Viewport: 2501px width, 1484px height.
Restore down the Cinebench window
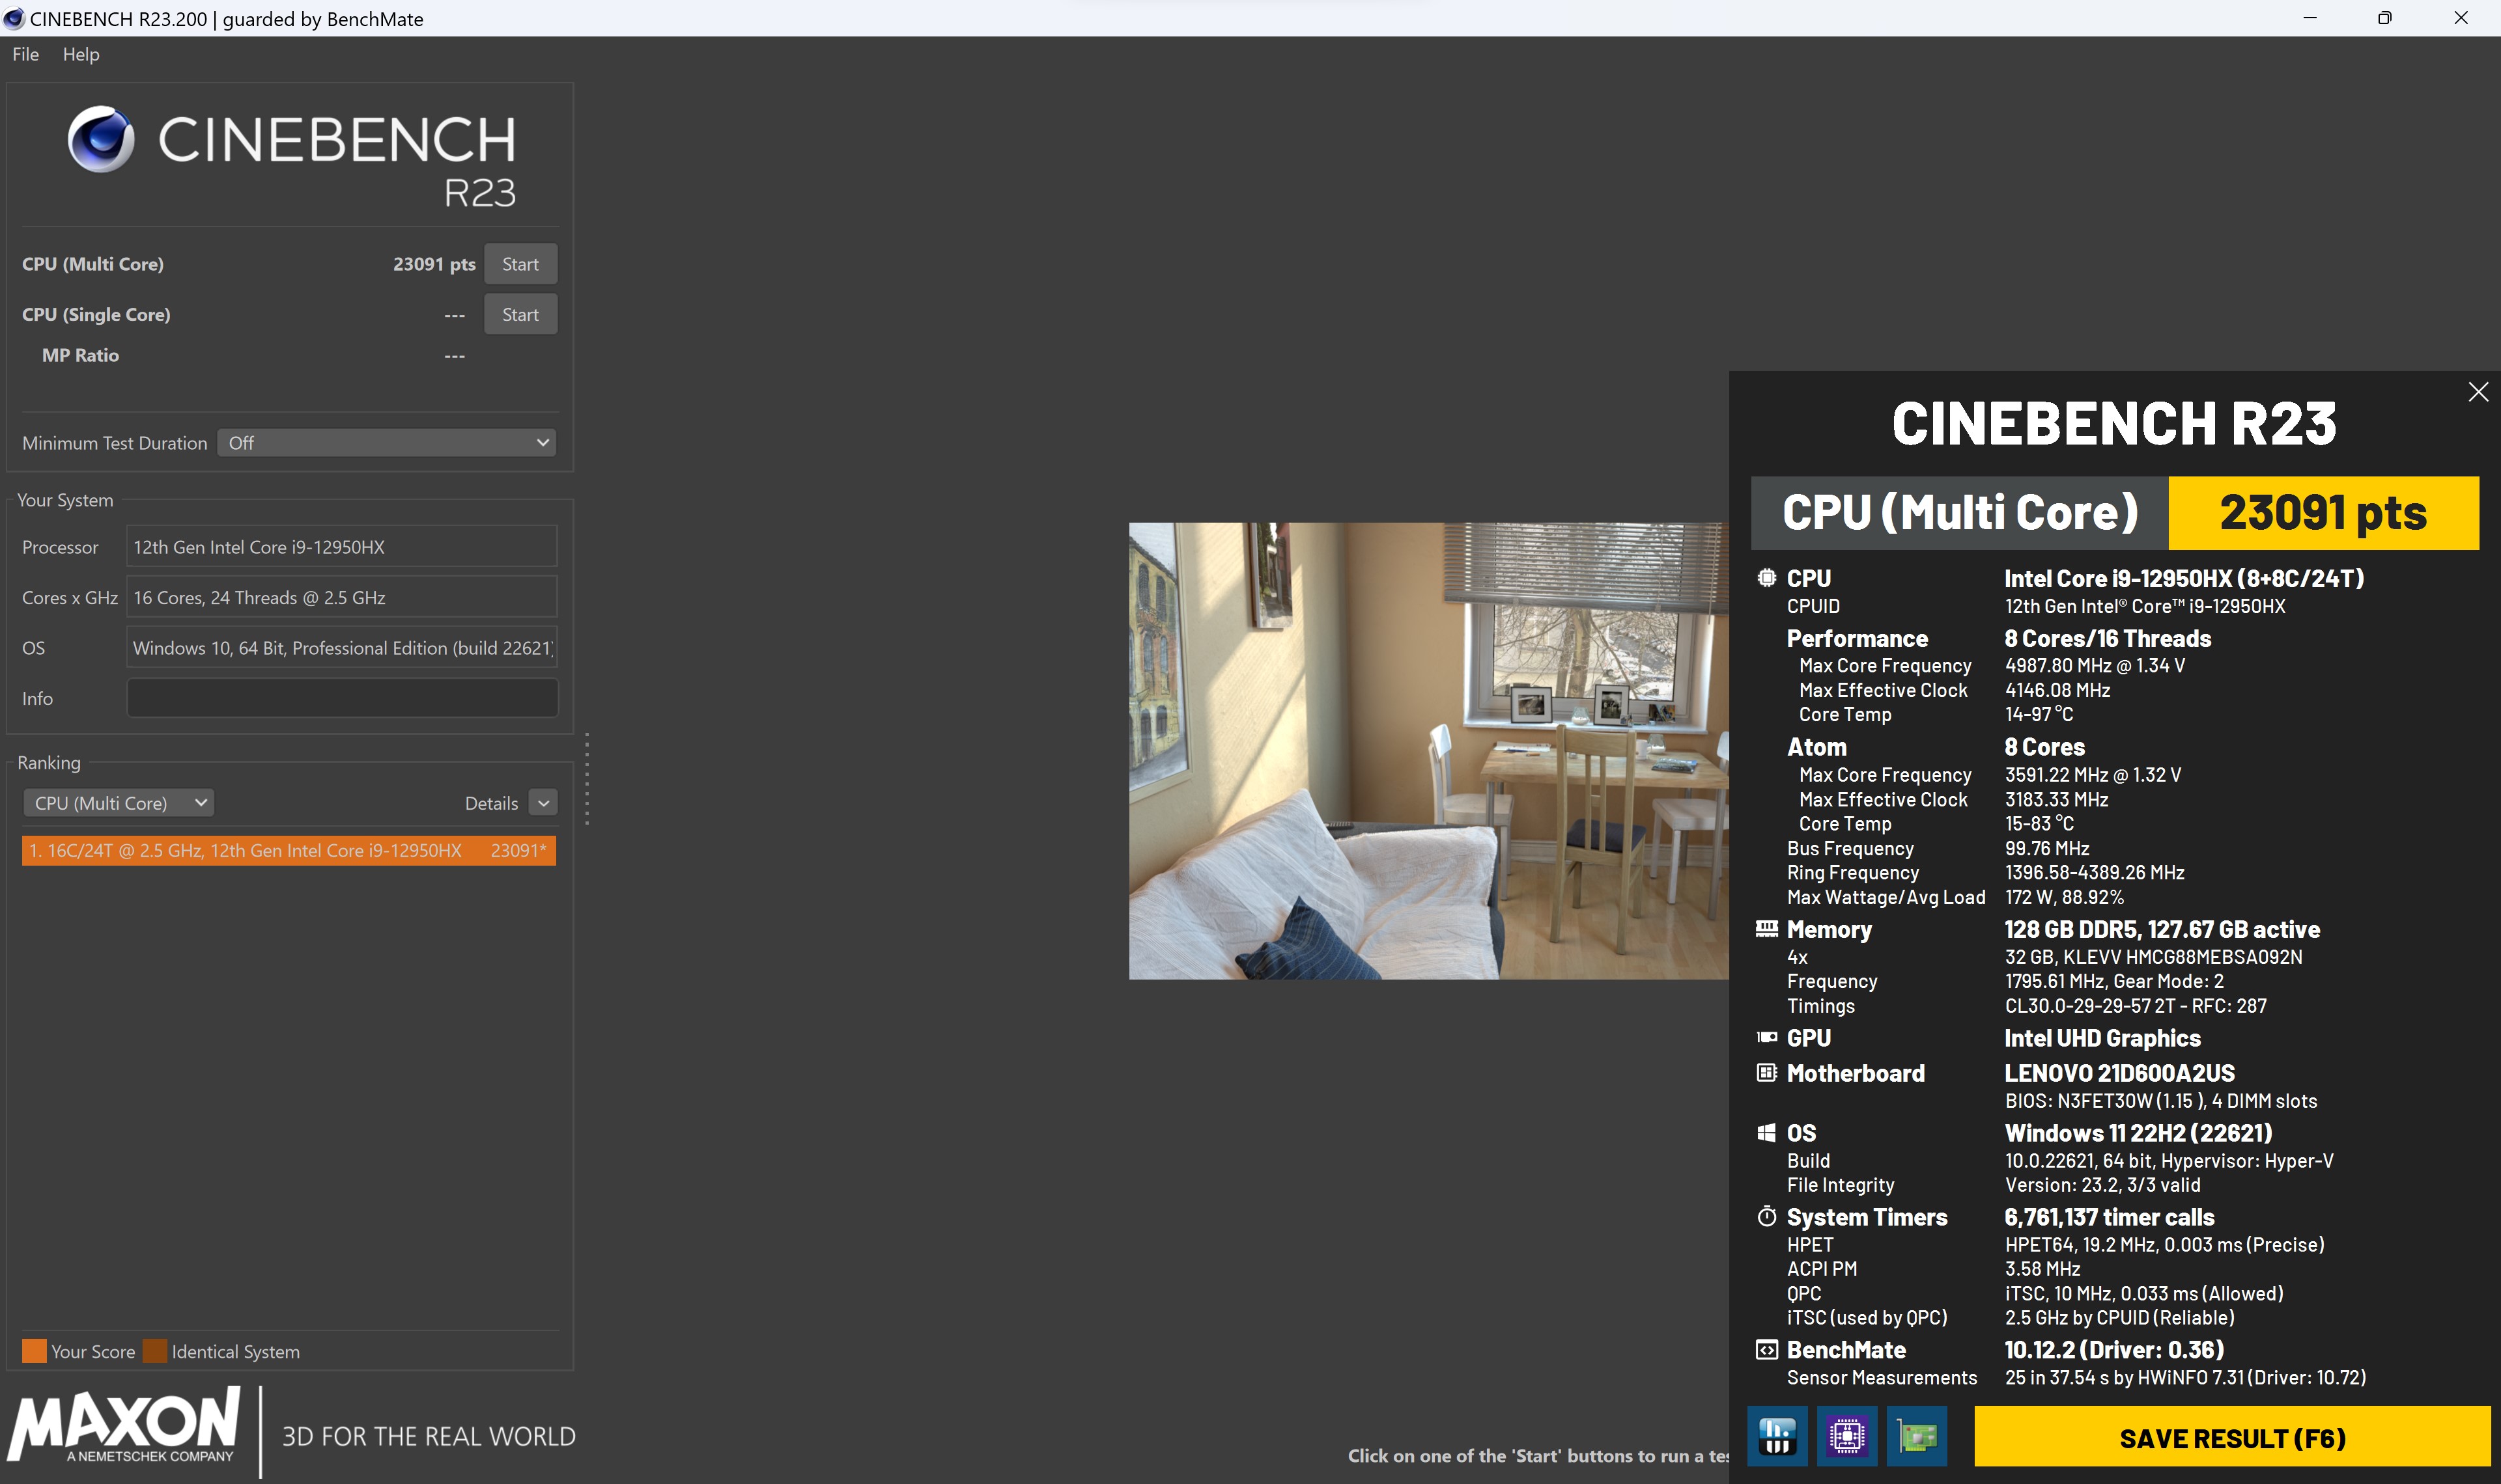pos(2385,18)
